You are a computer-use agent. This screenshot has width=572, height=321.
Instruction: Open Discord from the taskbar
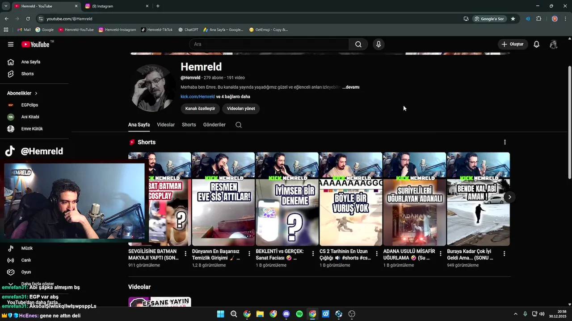[286, 314]
